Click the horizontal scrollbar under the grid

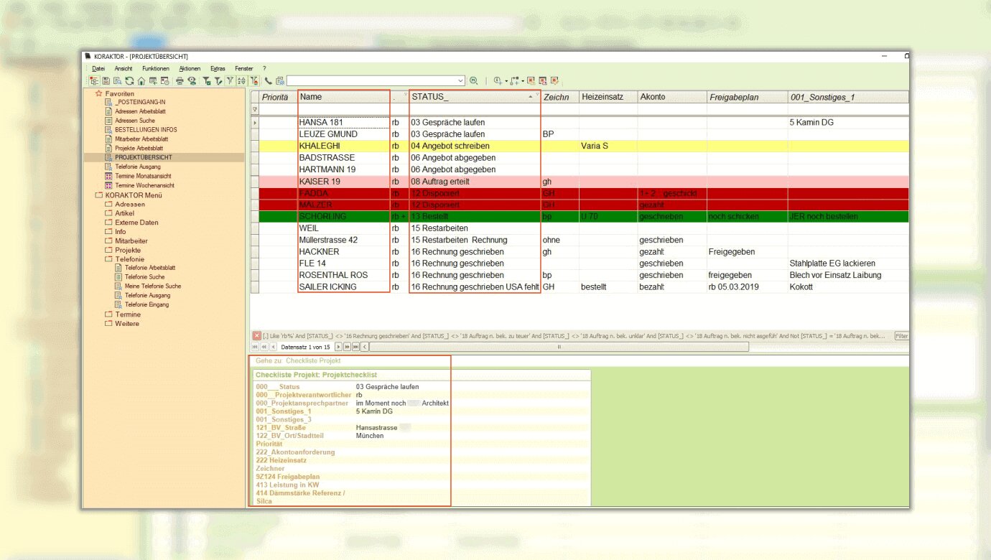(x=559, y=347)
